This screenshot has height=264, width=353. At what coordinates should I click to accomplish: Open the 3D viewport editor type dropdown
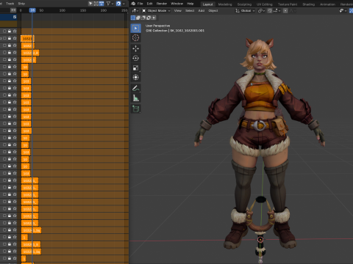[135, 11]
